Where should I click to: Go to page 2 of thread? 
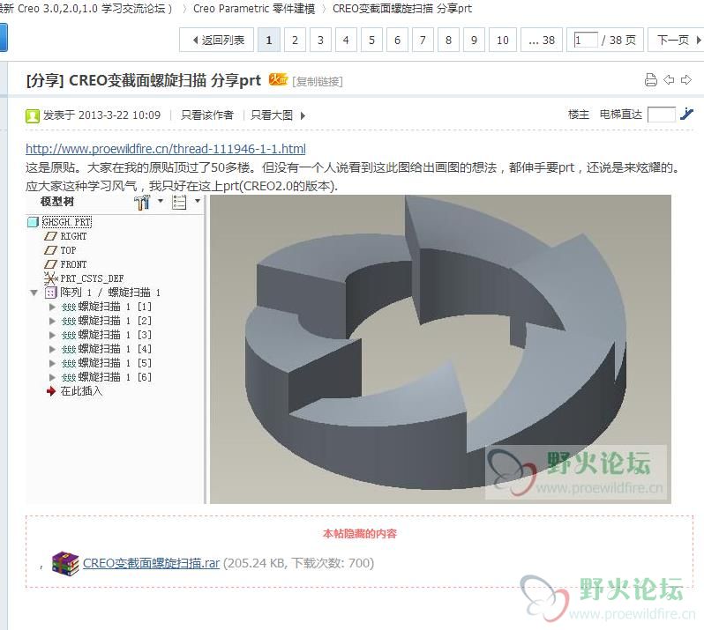tap(295, 40)
